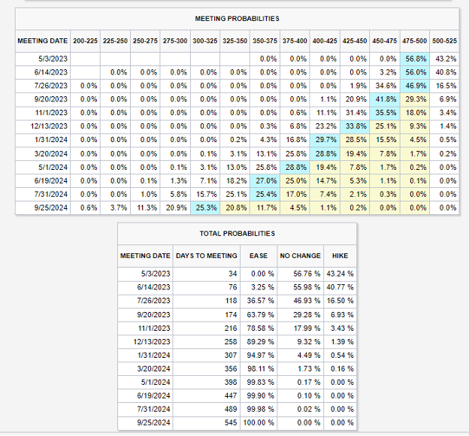This screenshot has height=436, width=469.
Task: Select the NO CHANGE column header
Action: (x=301, y=256)
